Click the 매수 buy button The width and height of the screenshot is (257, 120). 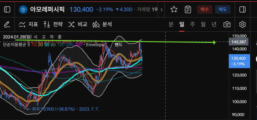pyautogui.click(x=204, y=9)
